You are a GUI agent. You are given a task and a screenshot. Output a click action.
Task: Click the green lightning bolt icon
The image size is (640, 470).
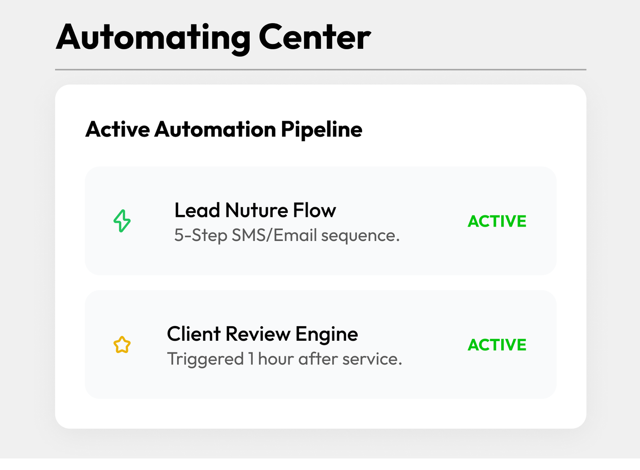[122, 221]
